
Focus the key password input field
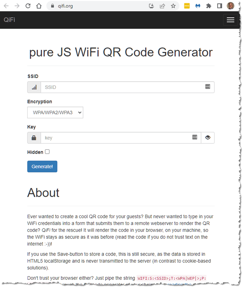pyautogui.click(x=115, y=138)
